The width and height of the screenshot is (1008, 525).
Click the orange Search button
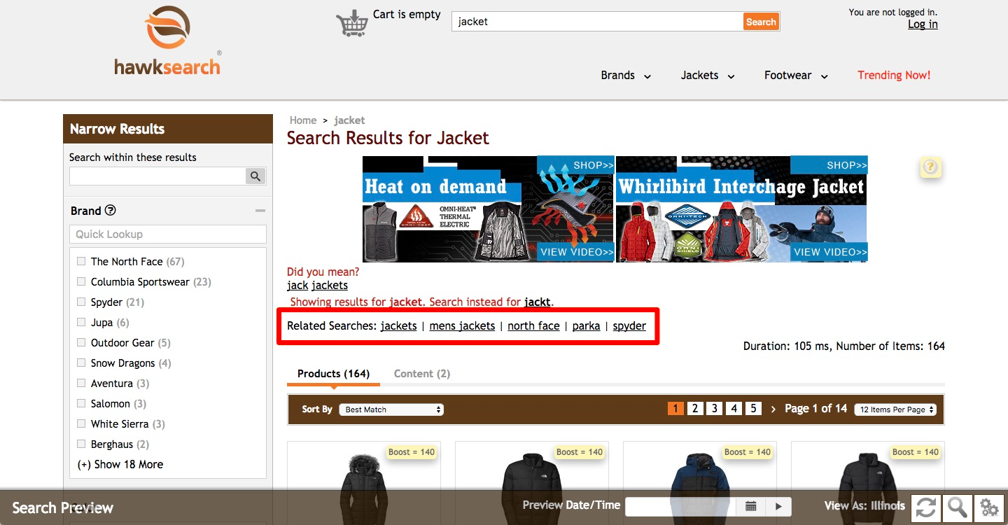click(761, 22)
